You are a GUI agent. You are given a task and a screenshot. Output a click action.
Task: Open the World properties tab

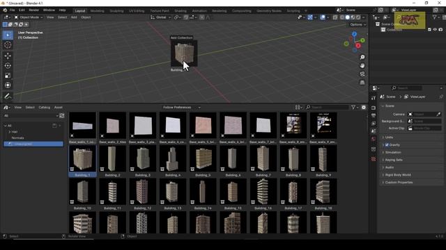[374, 139]
